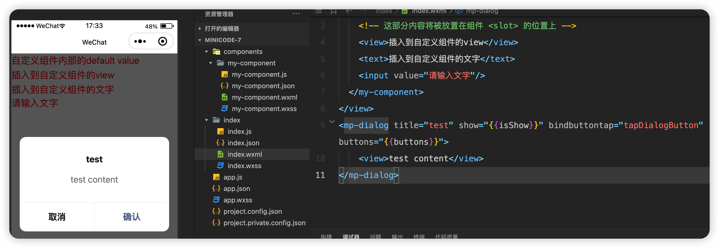
Task: Click the mp-dialog breadcrumb cube icon
Action: 459,11
